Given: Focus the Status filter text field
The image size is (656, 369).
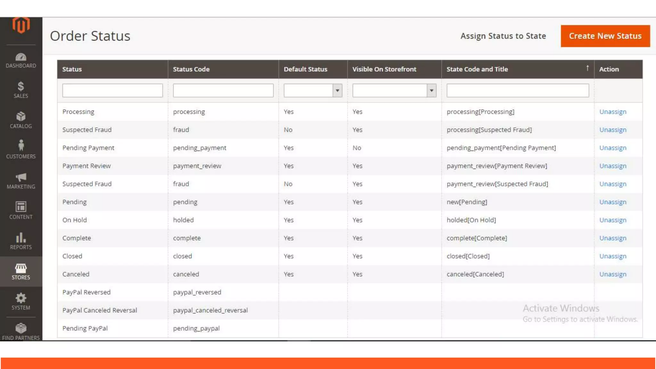Looking at the screenshot, I should (112, 91).
